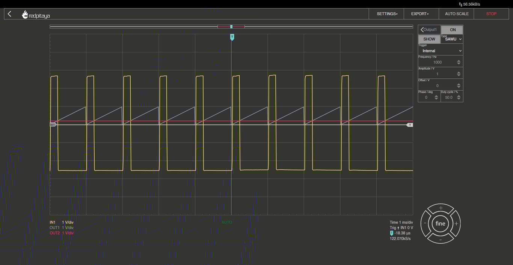This screenshot has height=265, width=513.
Task: Decrease Duty cycle using down arrow
Action: point(459,99)
